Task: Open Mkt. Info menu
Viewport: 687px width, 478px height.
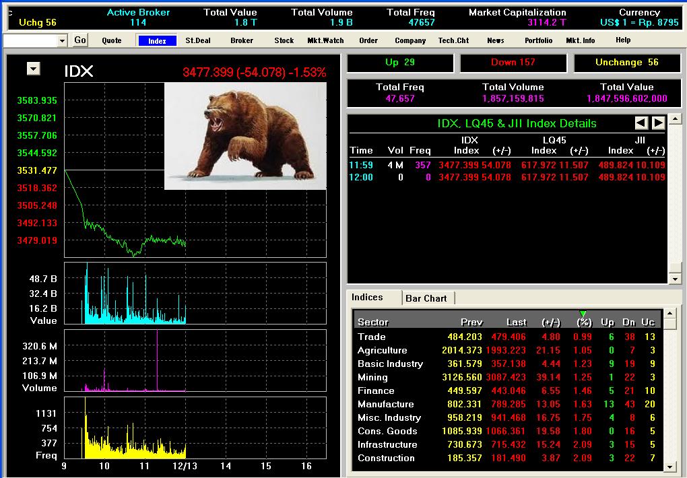Action: click(x=581, y=40)
